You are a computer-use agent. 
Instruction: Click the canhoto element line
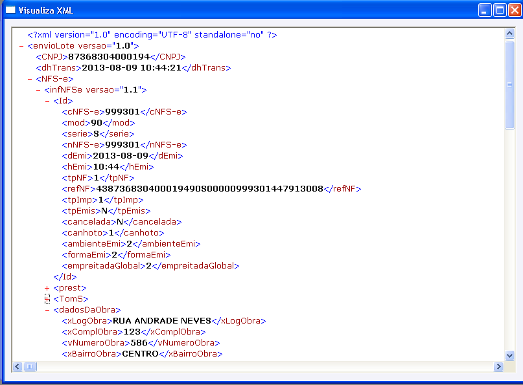[113, 233]
